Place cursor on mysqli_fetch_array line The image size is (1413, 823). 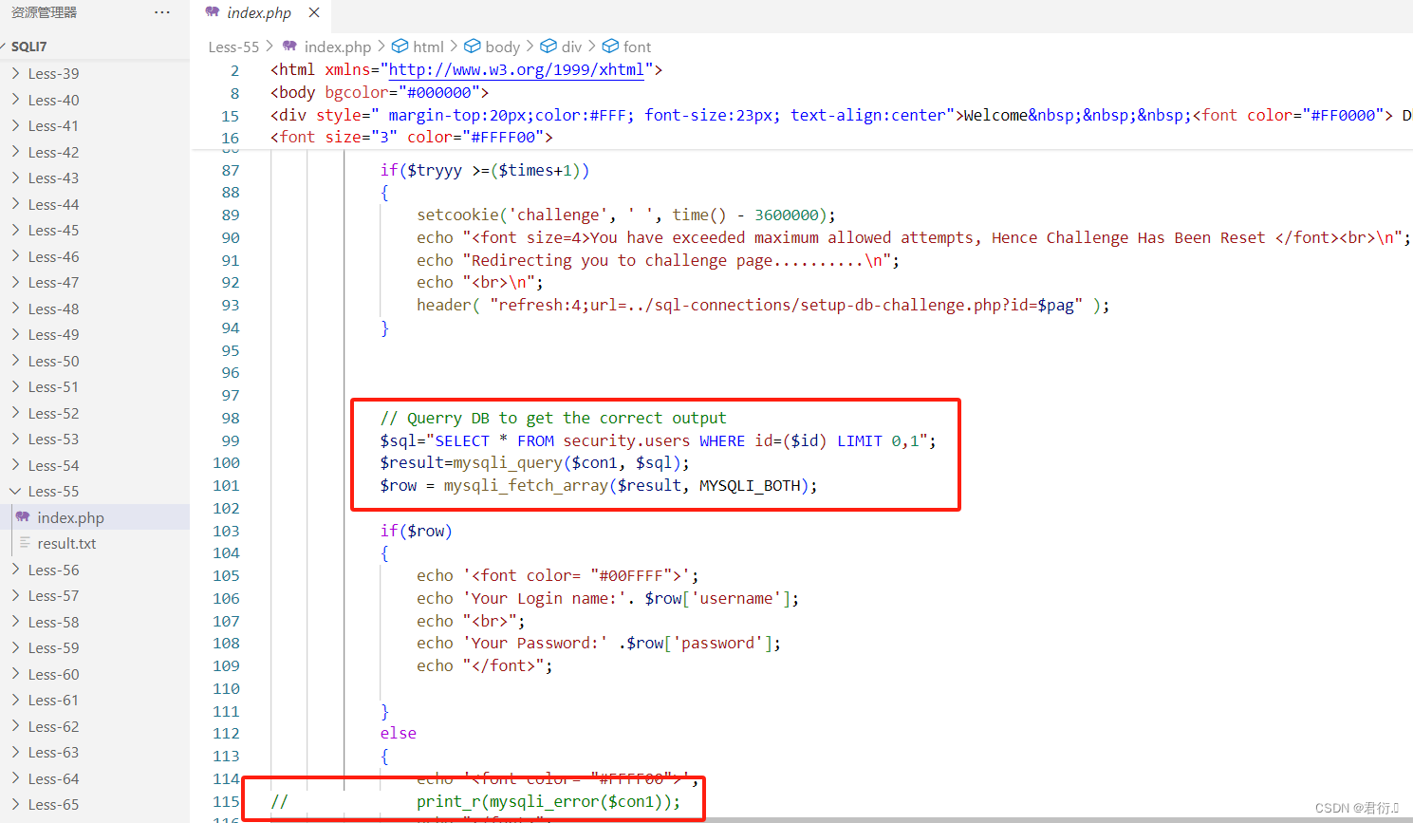click(598, 486)
